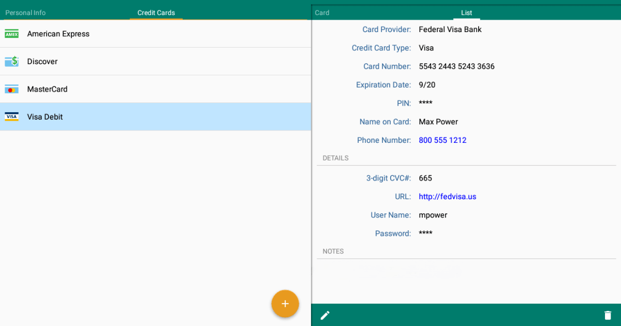Reveal the masked Password field
Viewport: 621px width, 326px height.
point(425,233)
